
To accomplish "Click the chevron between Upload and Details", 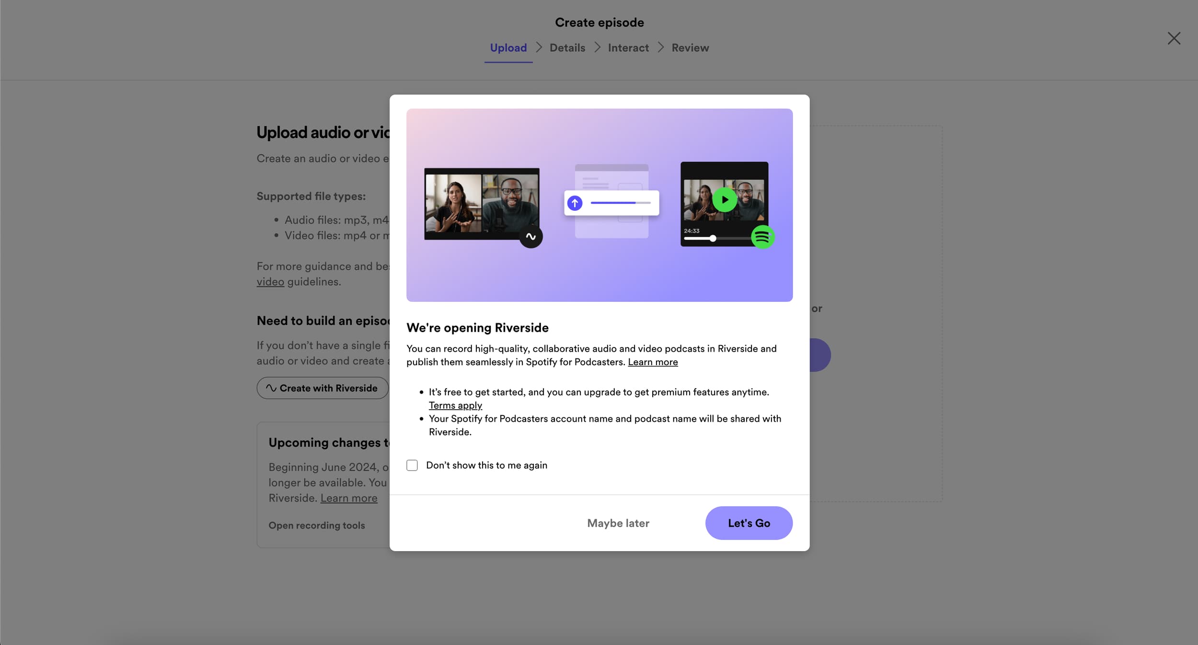I will 539,47.
